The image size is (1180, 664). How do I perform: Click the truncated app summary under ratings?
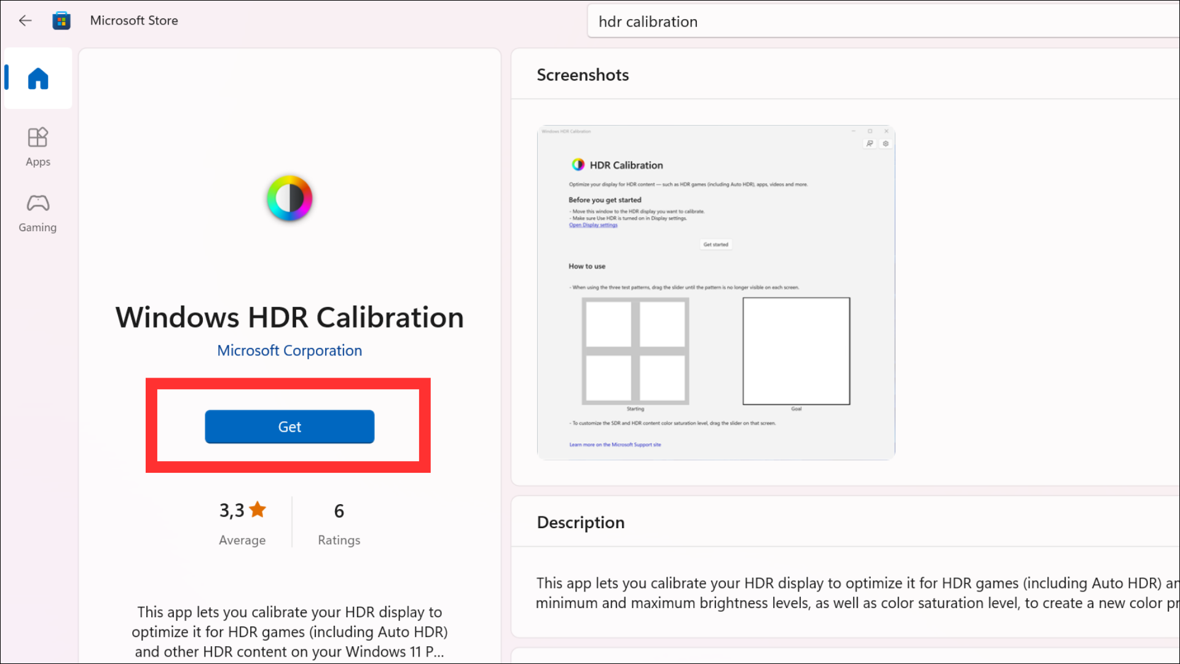(289, 631)
